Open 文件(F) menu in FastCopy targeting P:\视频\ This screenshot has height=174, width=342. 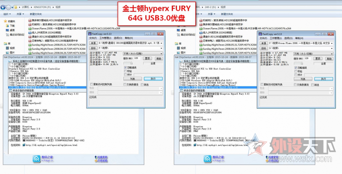pos(93,38)
